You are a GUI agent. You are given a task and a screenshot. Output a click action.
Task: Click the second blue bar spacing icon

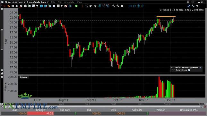point(134,6)
